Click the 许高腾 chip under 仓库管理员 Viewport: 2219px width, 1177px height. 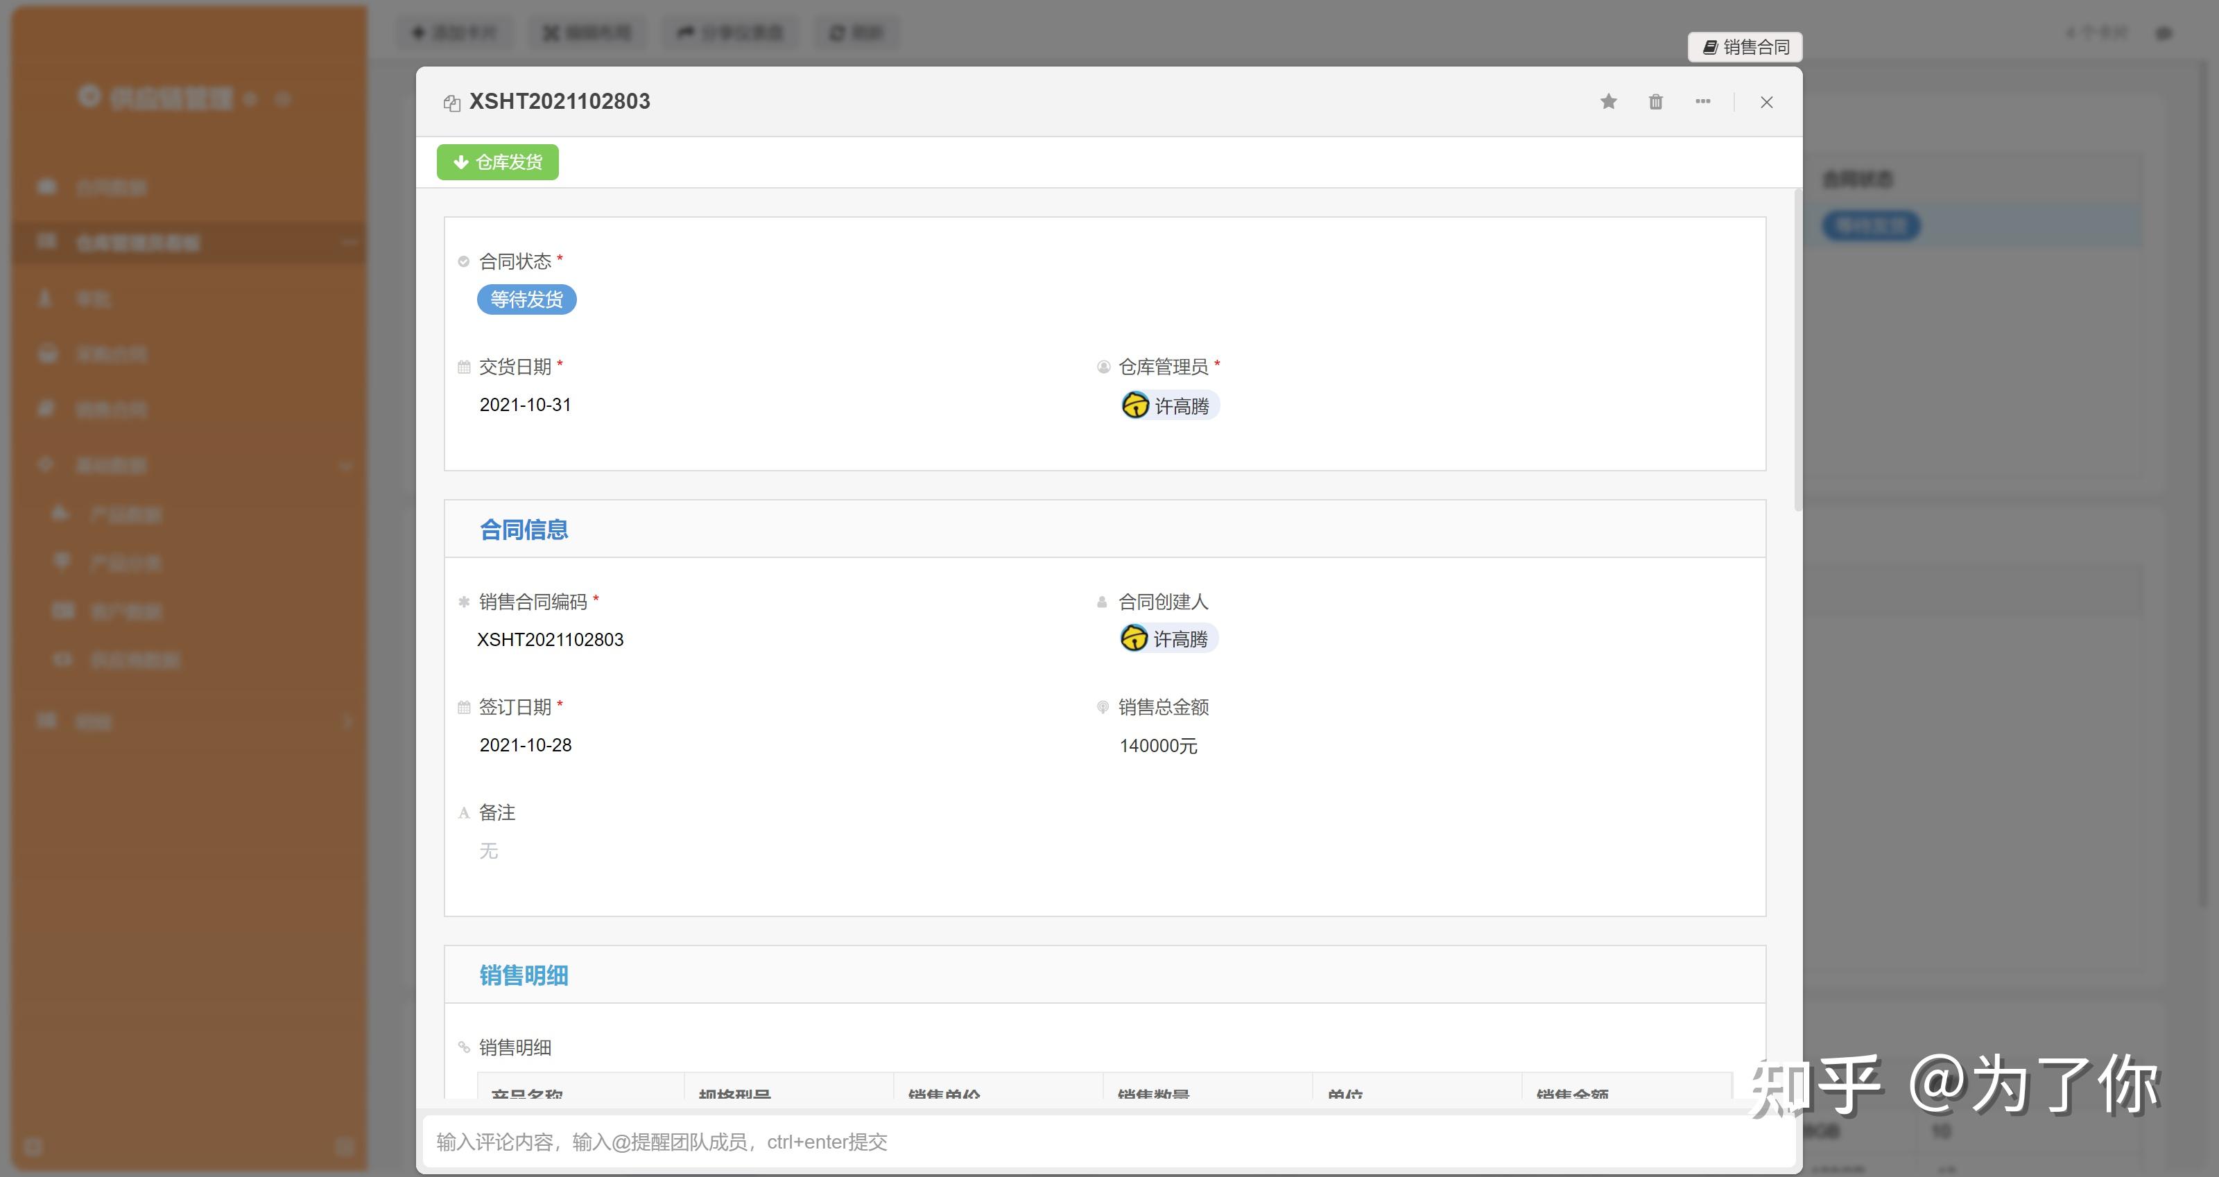[1170, 405]
